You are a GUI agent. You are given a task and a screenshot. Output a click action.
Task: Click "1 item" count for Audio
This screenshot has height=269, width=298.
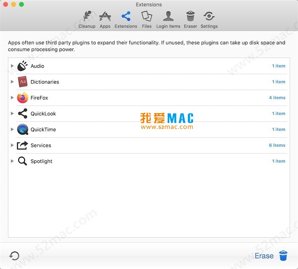(279, 66)
